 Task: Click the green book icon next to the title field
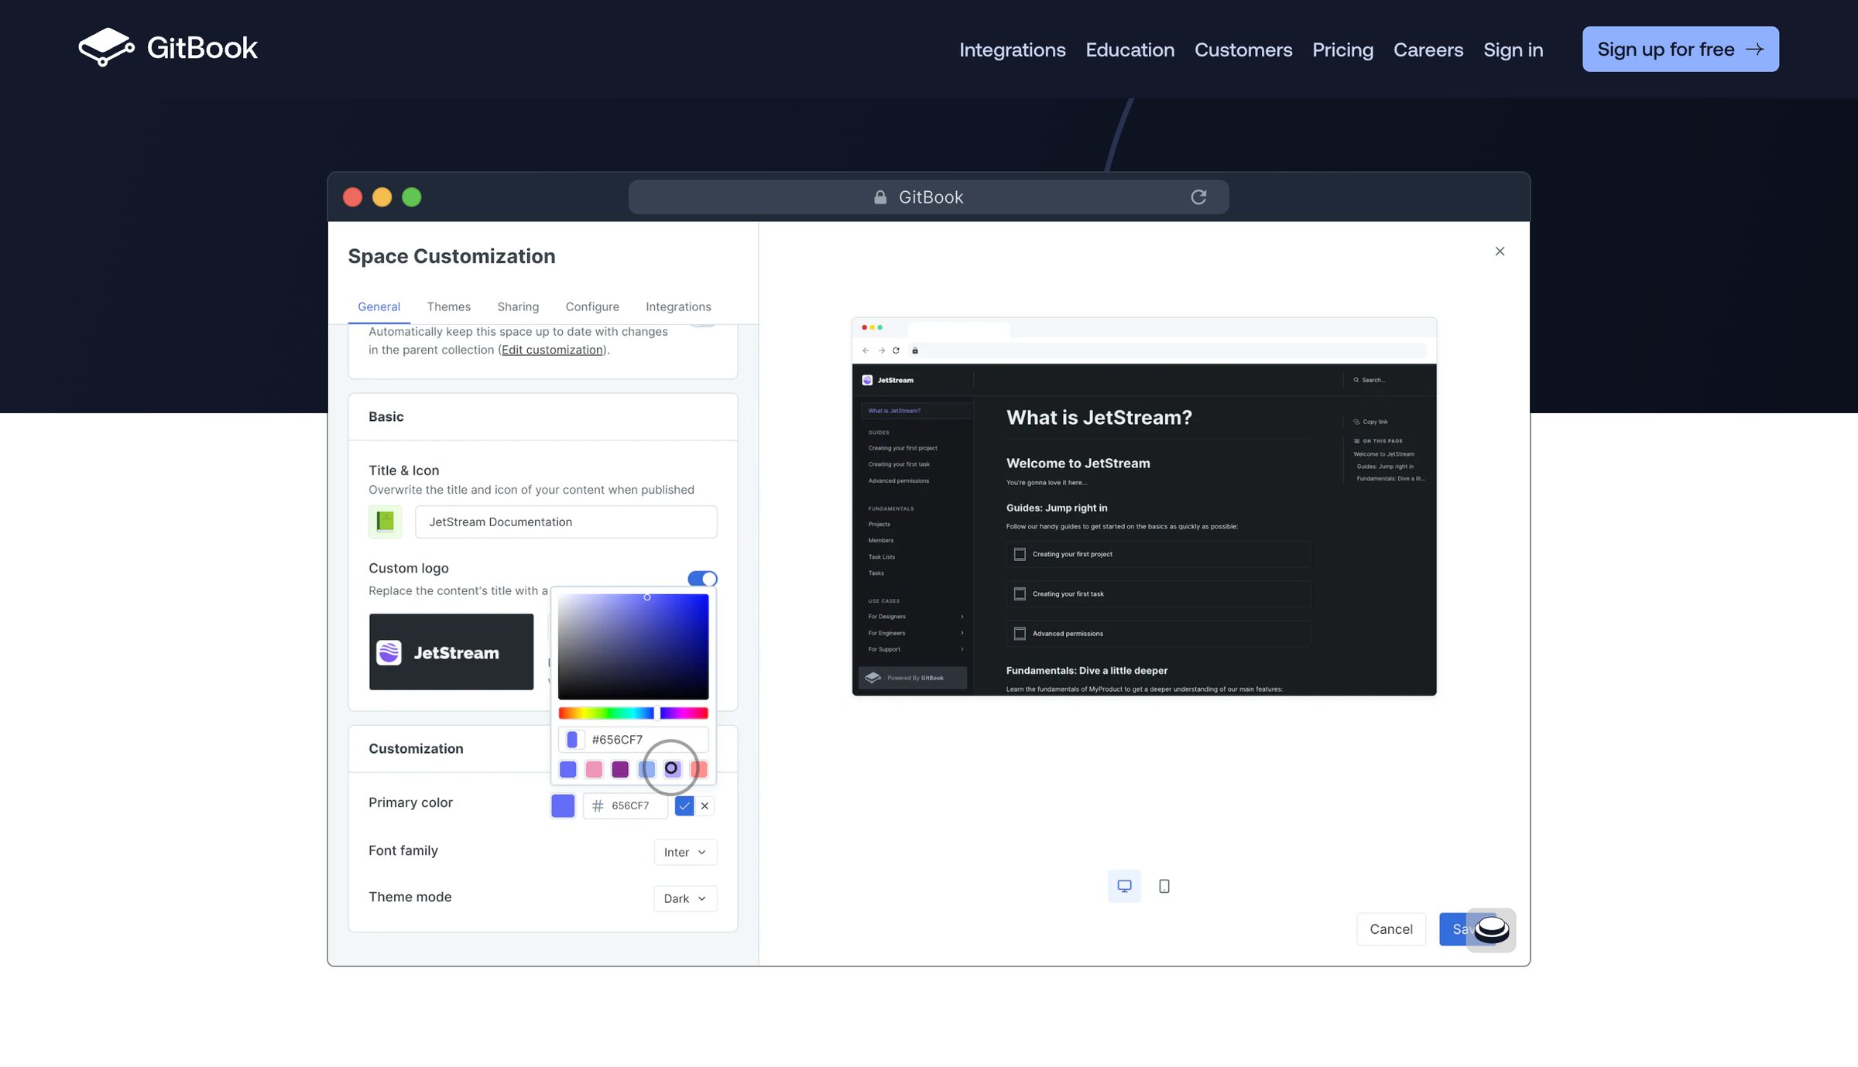(385, 522)
